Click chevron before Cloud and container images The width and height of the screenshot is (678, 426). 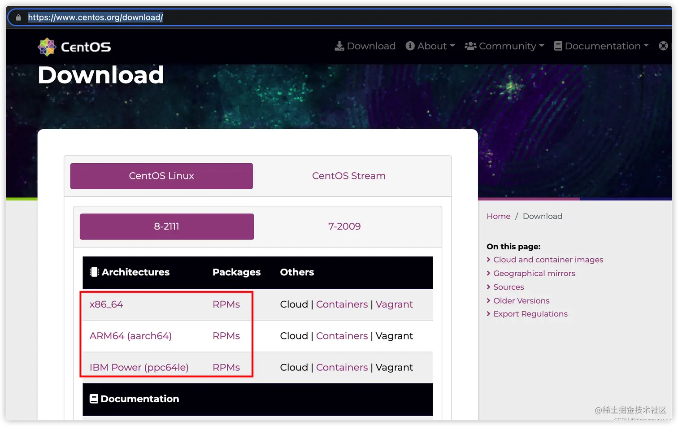point(488,260)
